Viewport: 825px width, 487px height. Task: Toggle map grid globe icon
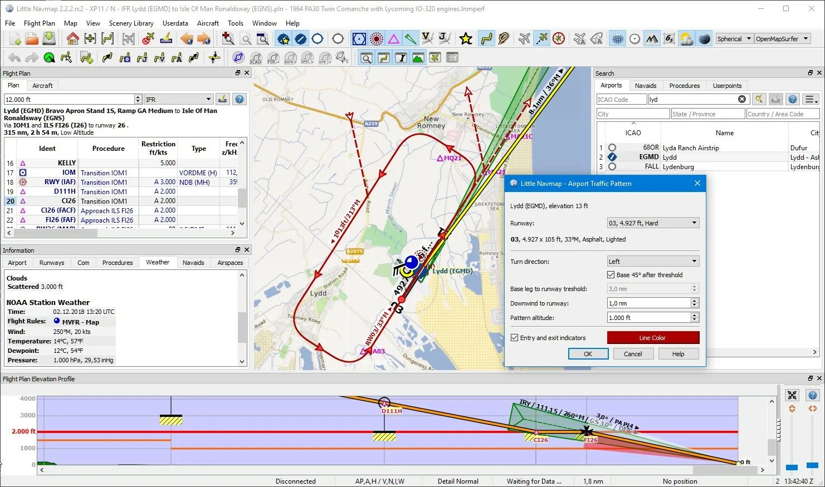tap(618, 39)
